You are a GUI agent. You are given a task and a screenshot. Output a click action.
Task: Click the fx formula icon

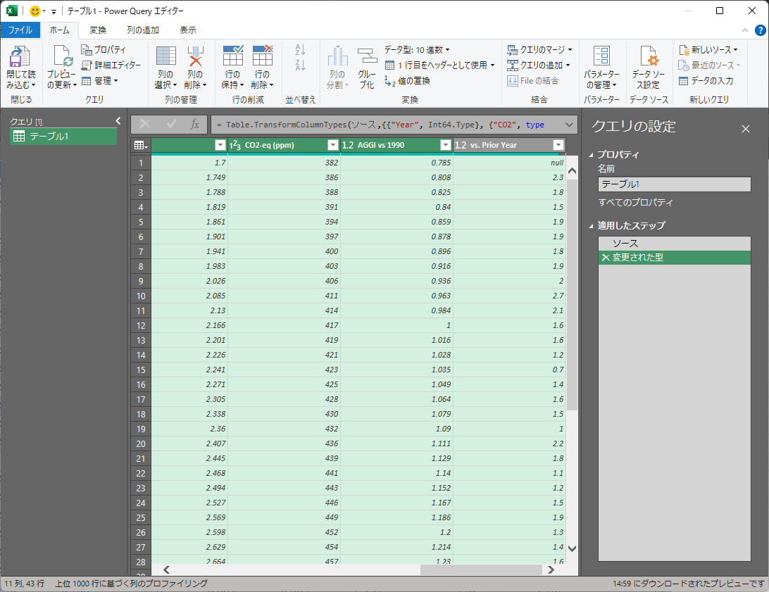coord(194,125)
